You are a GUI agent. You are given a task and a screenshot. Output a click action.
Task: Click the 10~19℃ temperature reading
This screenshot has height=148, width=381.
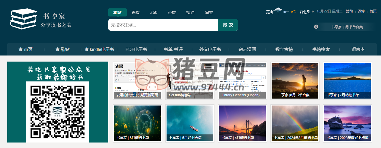pos(289,12)
